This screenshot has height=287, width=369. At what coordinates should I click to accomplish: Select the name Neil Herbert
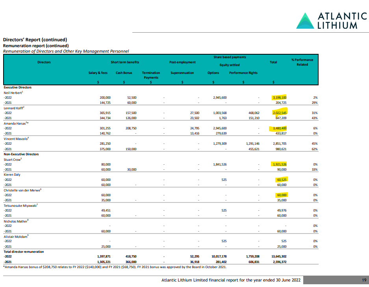click(13, 93)
